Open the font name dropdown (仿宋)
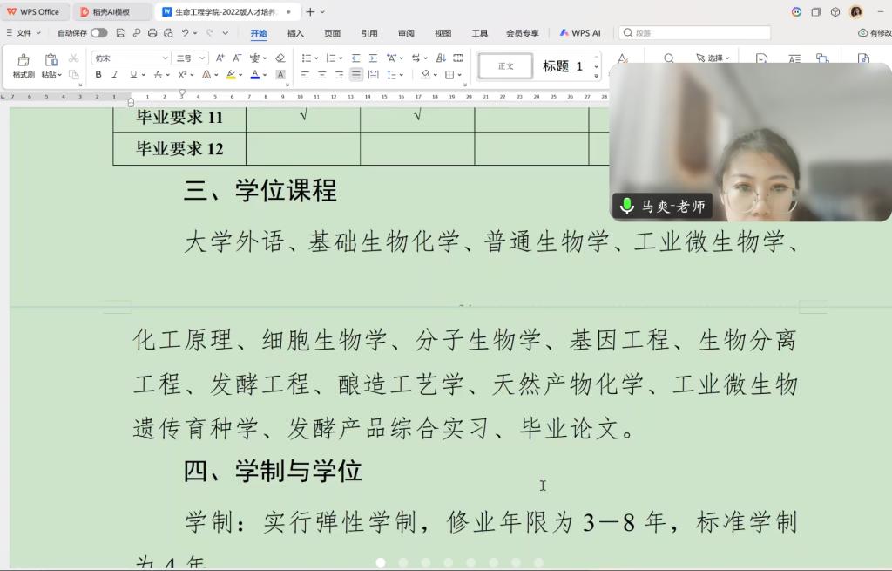 [165, 58]
